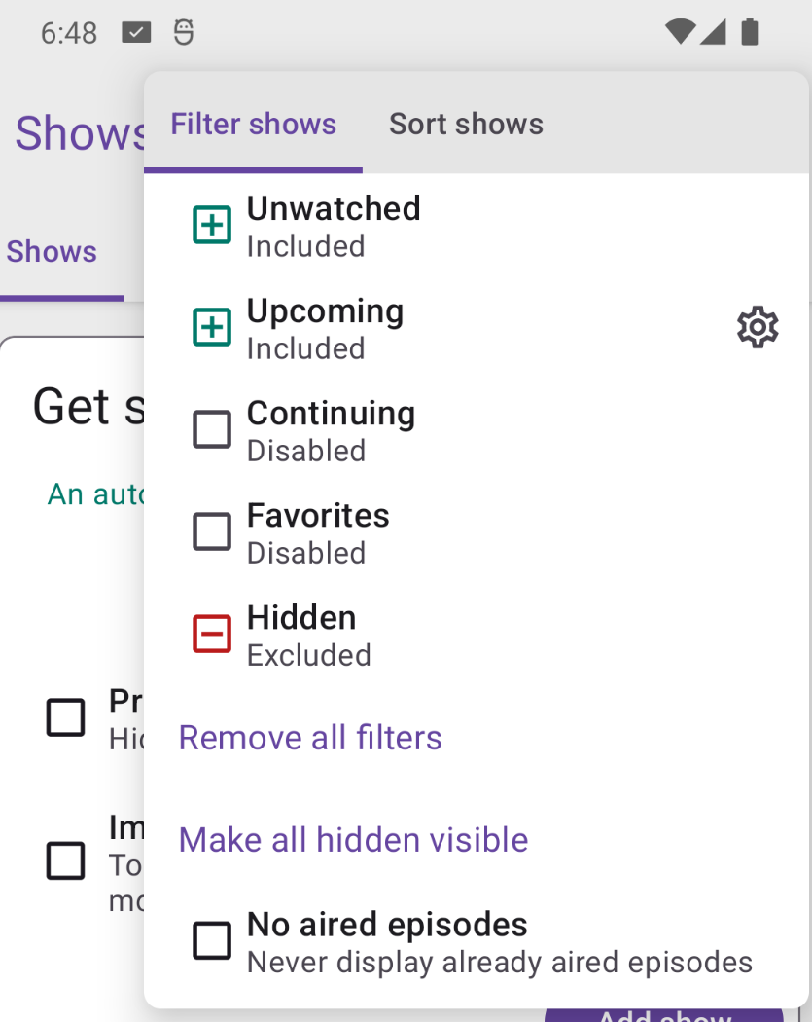Enable the Continuing filter checkbox
812x1022 pixels.
click(x=212, y=429)
